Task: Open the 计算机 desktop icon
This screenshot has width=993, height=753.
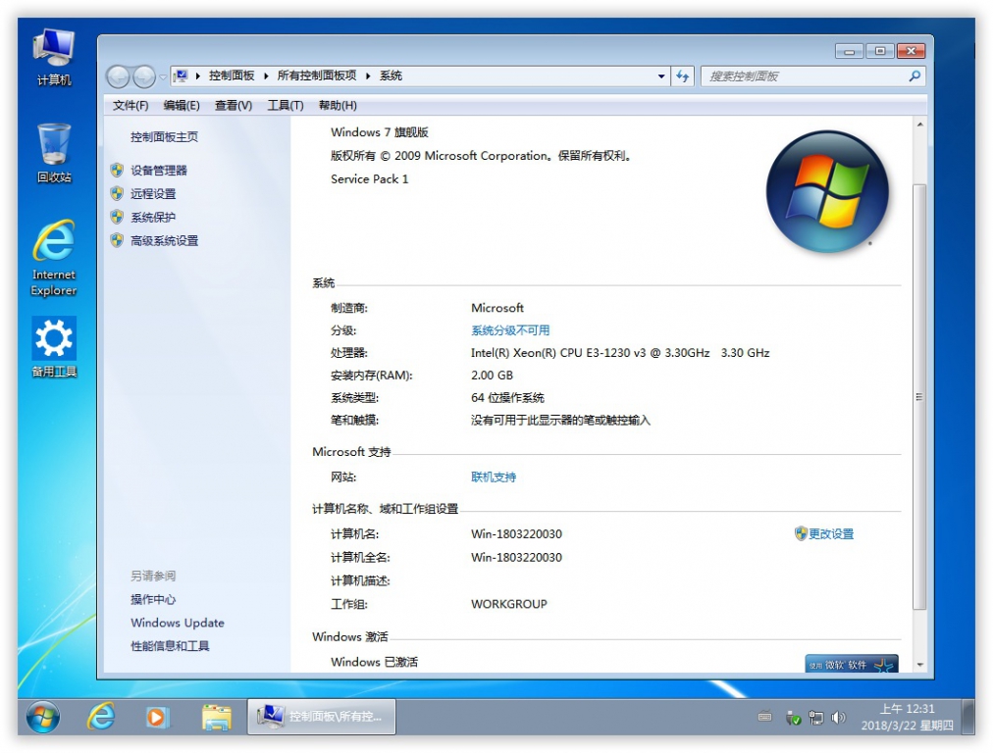Action: tap(54, 57)
